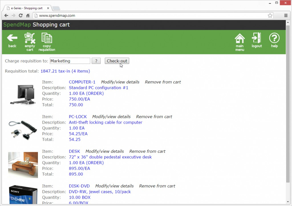Viewport: 292px width, 206px height.
Task: Remove COMPUTER-1 from cart
Action: pyautogui.click(x=163, y=82)
